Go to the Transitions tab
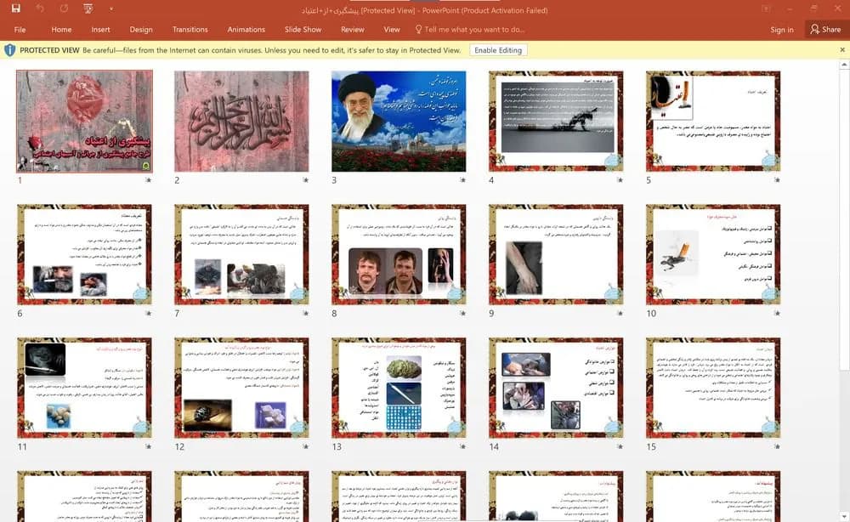The image size is (850, 522). tap(190, 29)
